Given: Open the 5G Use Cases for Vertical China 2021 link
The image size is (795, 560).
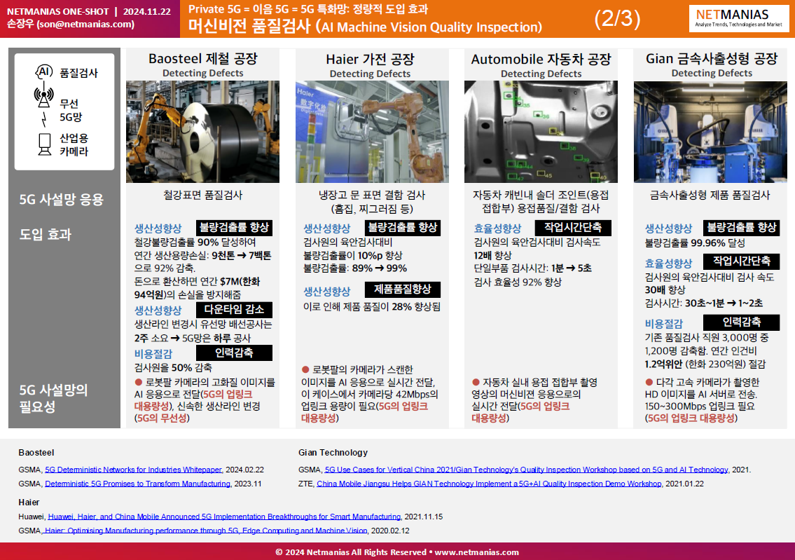Looking at the screenshot, I should tap(527, 470).
